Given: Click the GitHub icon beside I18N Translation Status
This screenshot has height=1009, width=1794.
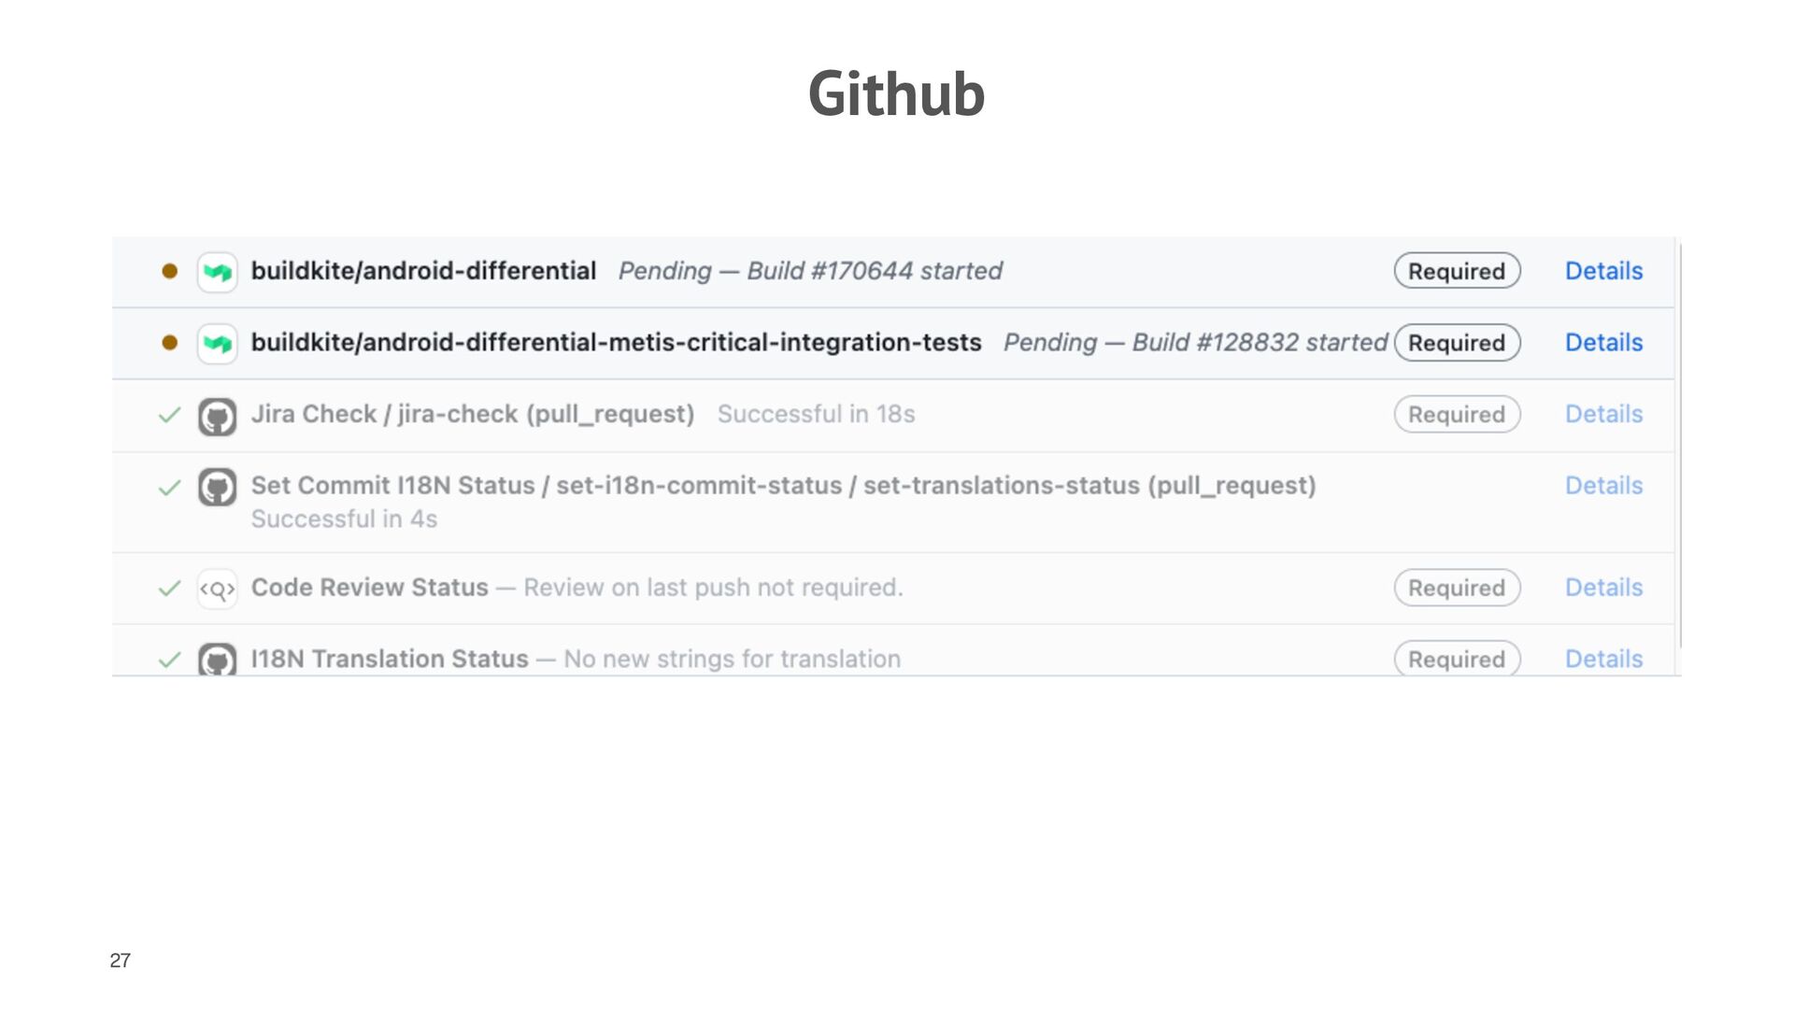Looking at the screenshot, I should click(217, 659).
